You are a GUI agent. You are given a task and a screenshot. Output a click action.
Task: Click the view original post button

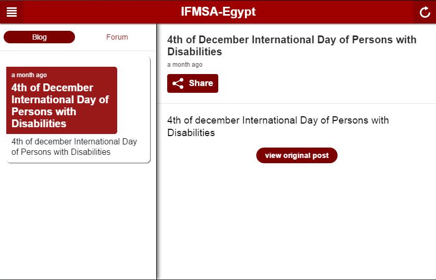pos(296,155)
